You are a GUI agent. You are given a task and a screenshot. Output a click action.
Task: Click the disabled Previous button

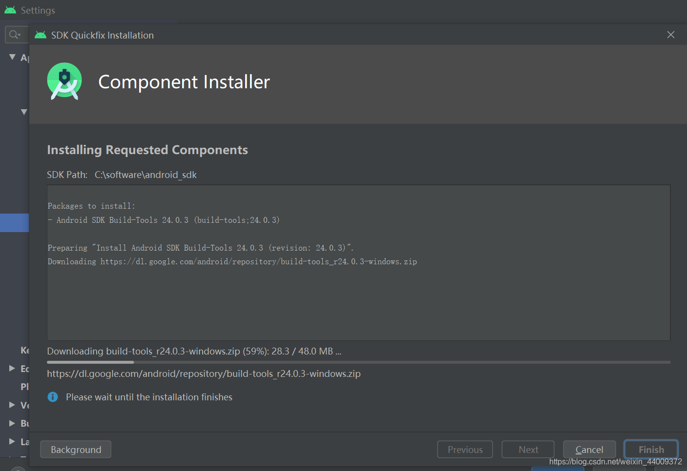click(465, 450)
